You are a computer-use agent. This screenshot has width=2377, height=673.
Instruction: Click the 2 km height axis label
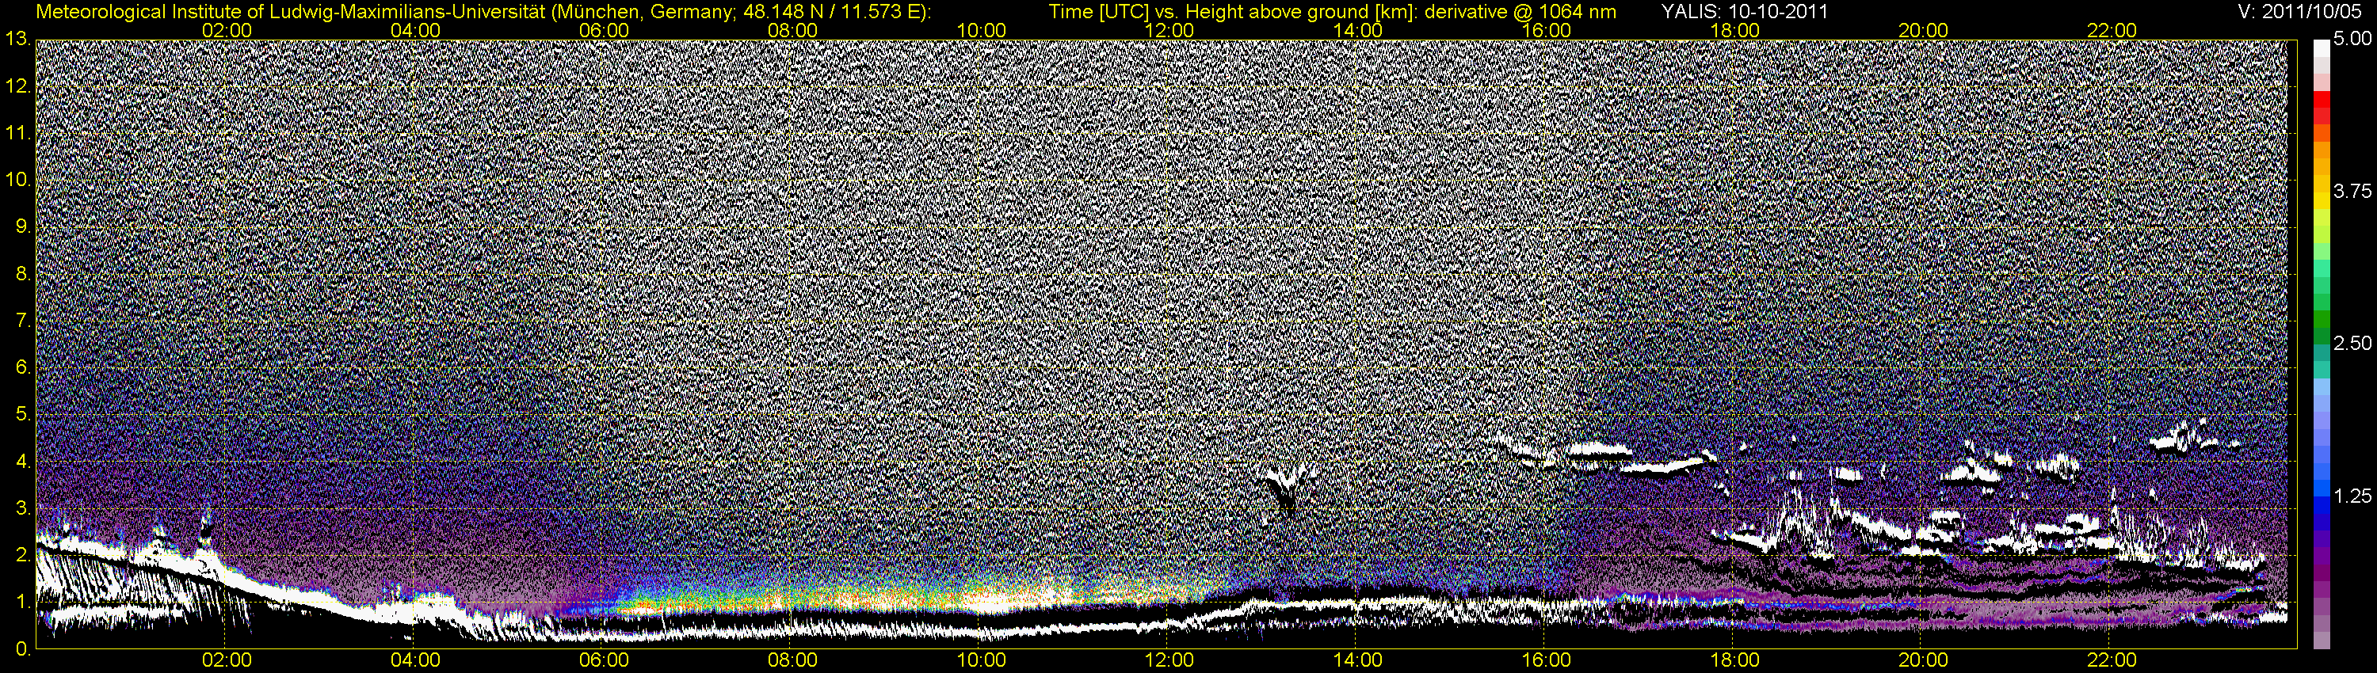tap(23, 556)
